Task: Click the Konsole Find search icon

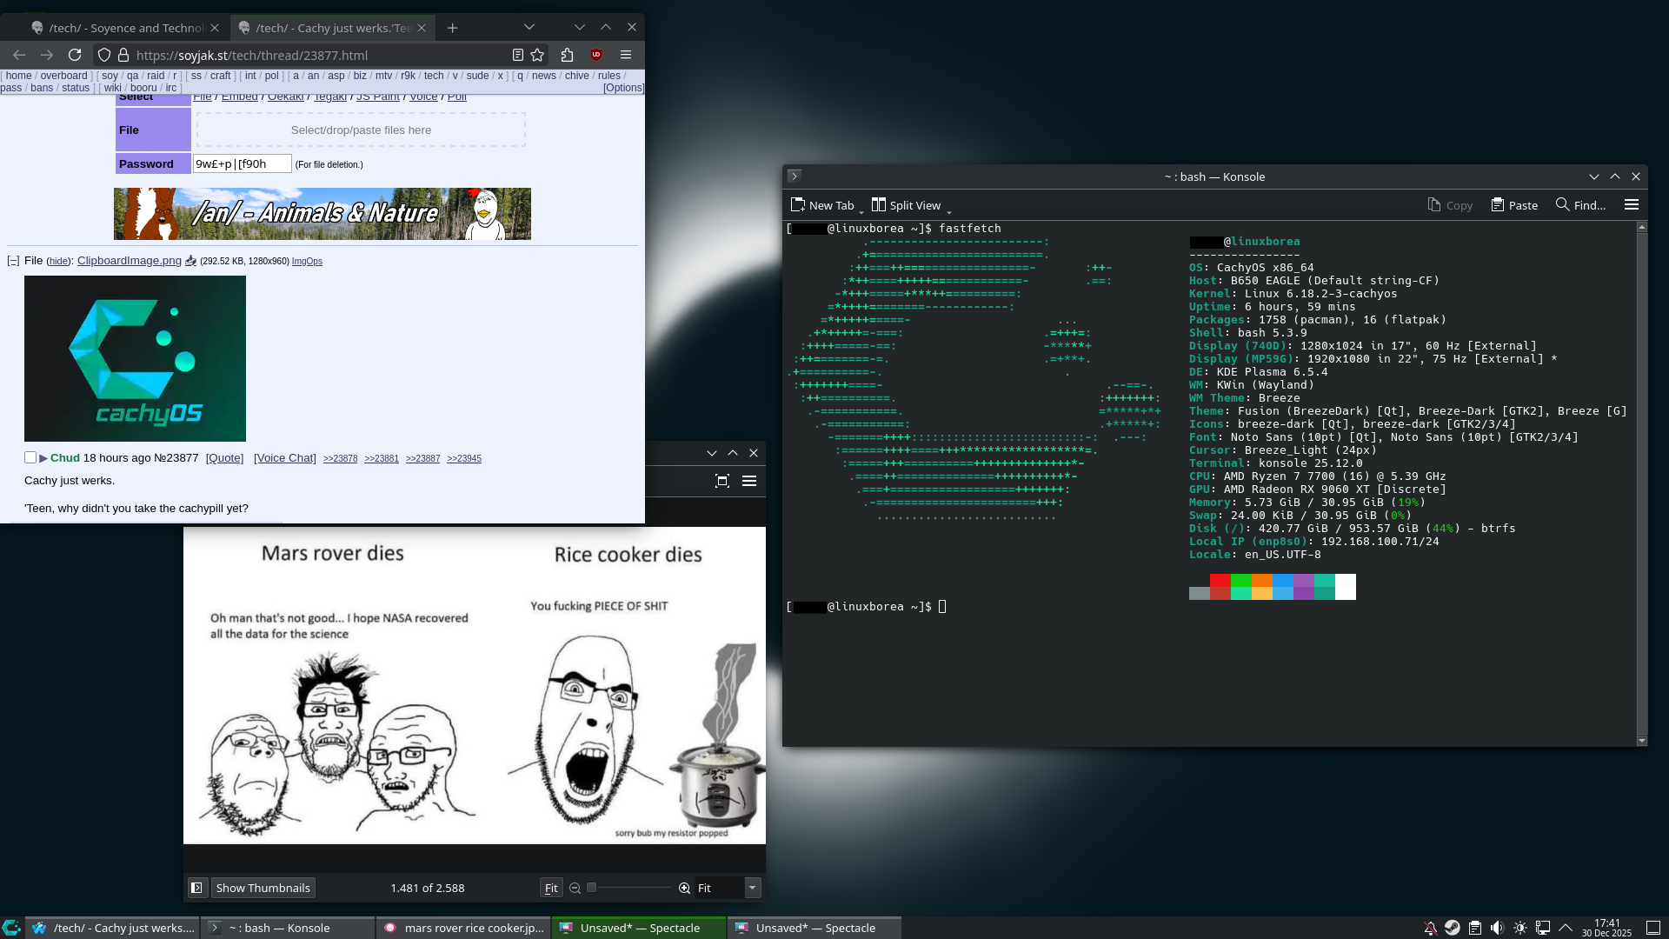Action: tap(1562, 205)
